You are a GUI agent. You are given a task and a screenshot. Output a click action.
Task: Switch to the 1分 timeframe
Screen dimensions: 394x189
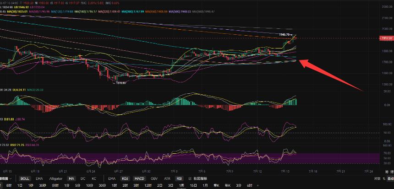click(x=66, y=185)
